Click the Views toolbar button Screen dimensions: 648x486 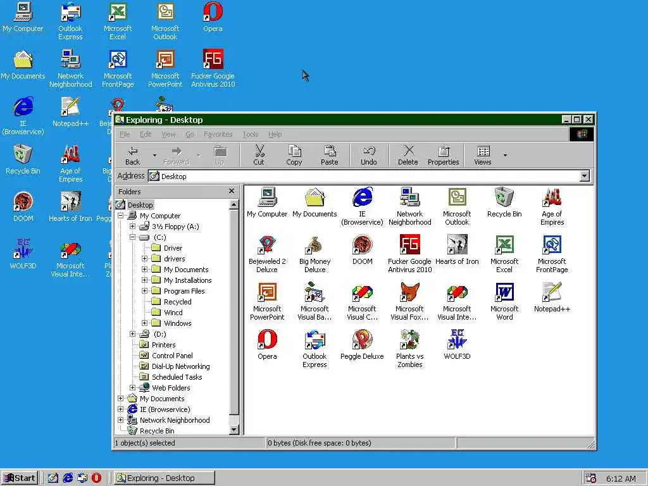click(x=483, y=155)
